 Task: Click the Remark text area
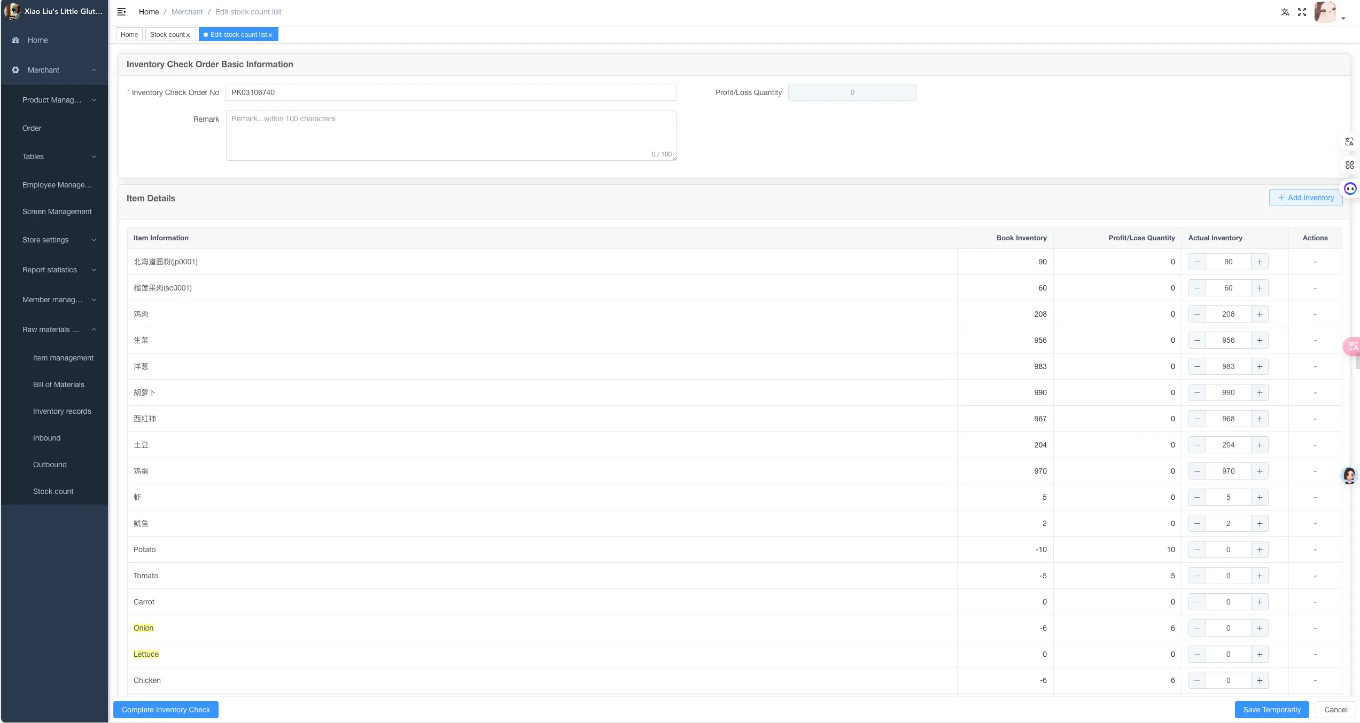click(x=451, y=136)
